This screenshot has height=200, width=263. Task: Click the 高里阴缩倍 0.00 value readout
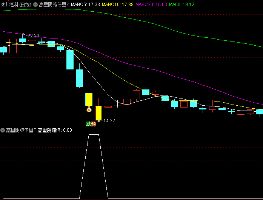tap(55, 130)
